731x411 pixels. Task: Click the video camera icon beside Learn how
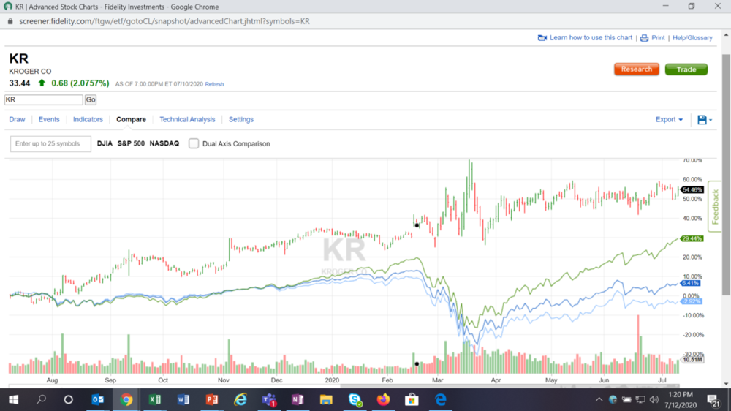pos(542,38)
